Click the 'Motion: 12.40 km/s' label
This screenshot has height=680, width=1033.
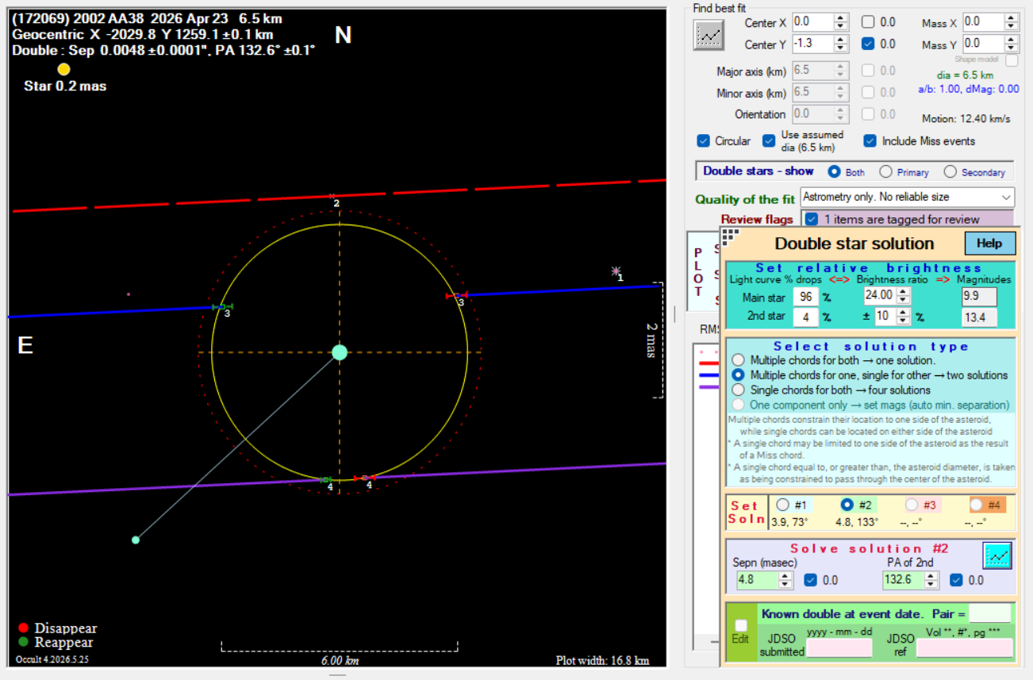(x=966, y=119)
